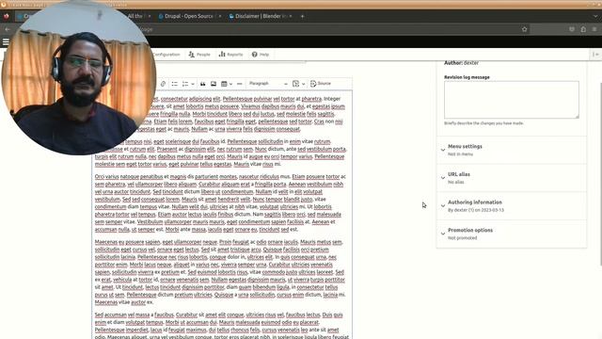Open the Paragraph heading dropdown
Image resolution: width=602 pixels, height=339 pixels.
(x=267, y=84)
